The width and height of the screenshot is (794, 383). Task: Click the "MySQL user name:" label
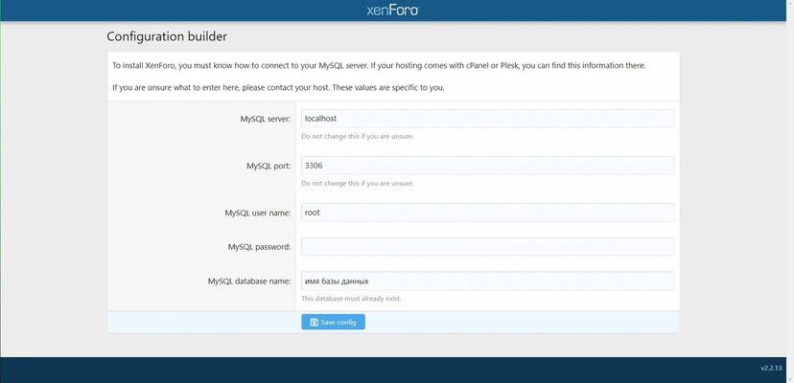(x=258, y=213)
